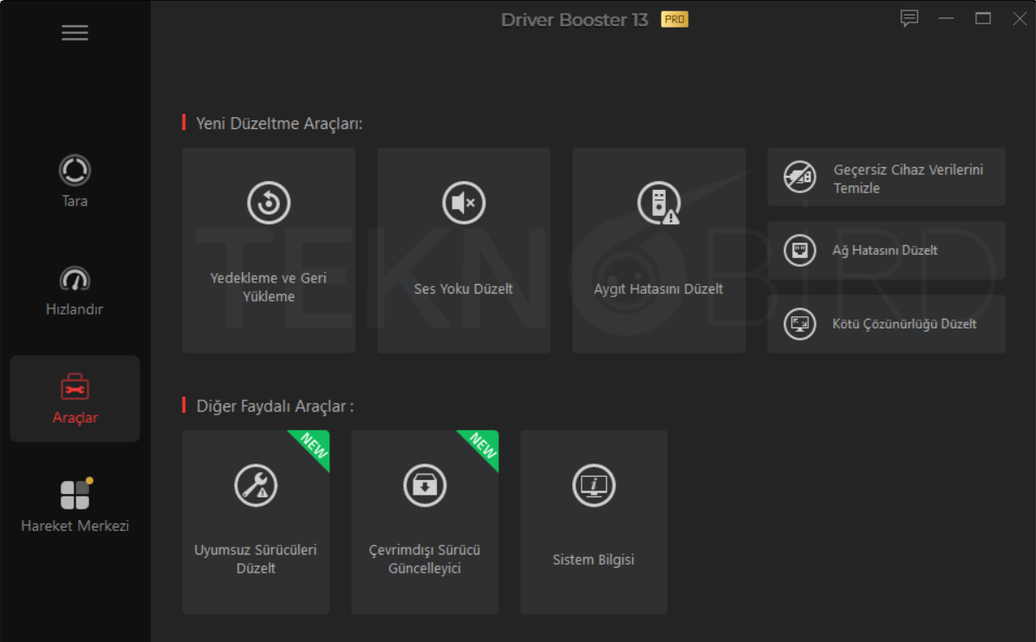Image resolution: width=1036 pixels, height=642 pixels.
Task: Open the Uyumsuz Sürücüleri Düzelt tool
Action: [x=256, y=522]
